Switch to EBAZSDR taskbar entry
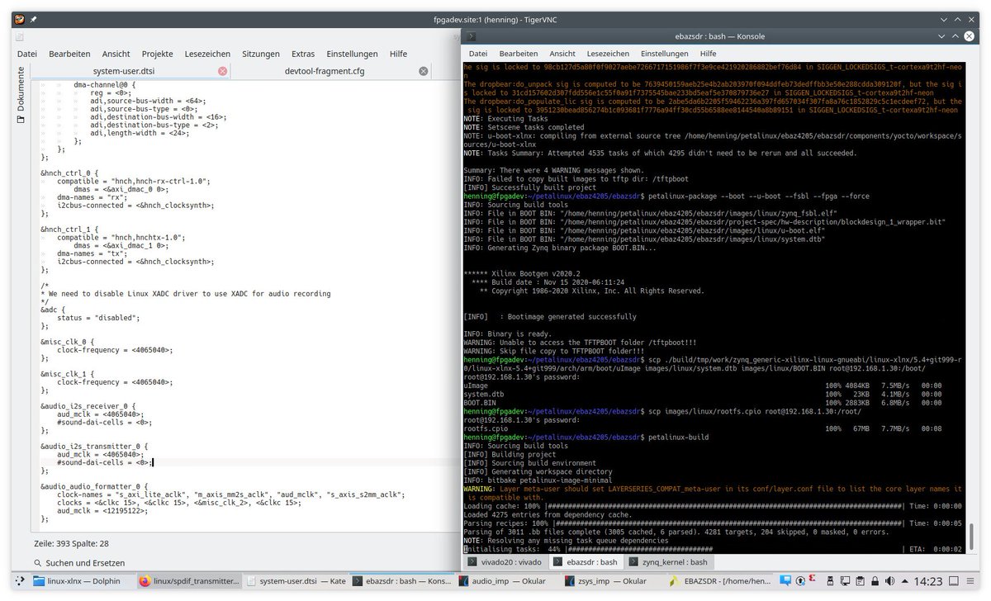991x601 pixels. point(721,581)
